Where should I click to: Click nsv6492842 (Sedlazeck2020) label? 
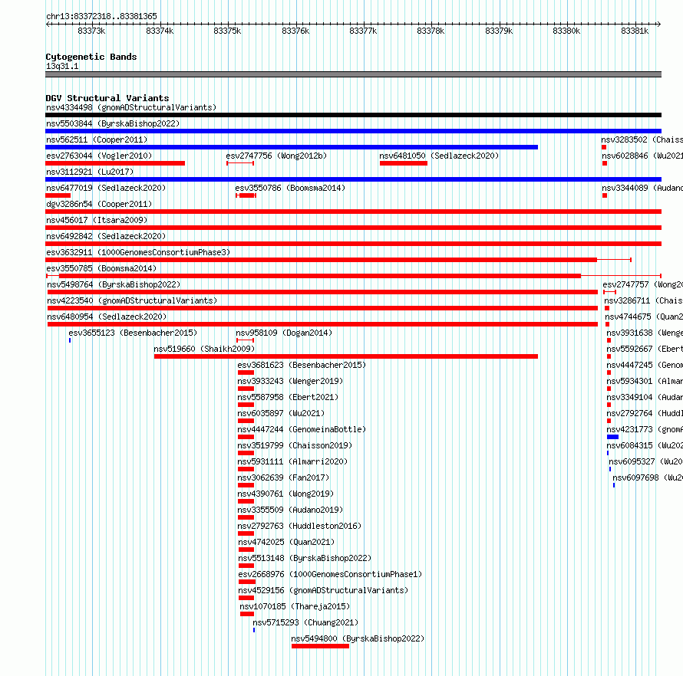tap(106, 236)
